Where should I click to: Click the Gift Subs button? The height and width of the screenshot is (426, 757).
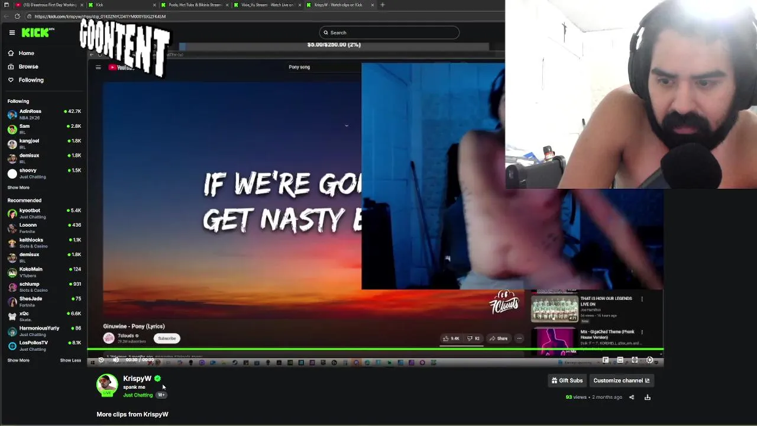[567, 380]
